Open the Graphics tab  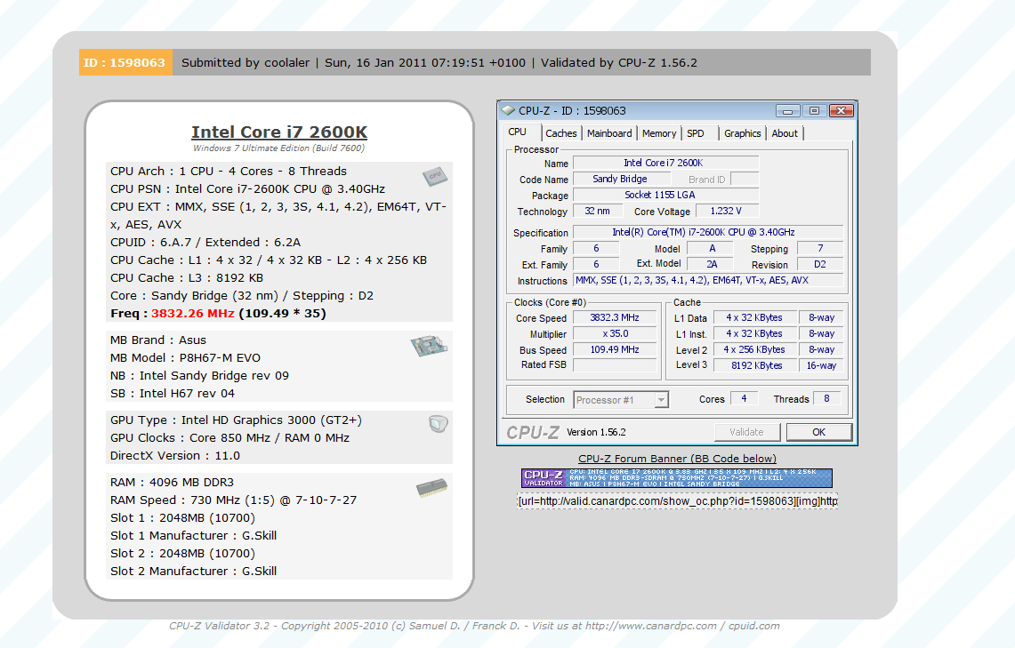click(743, 133)
